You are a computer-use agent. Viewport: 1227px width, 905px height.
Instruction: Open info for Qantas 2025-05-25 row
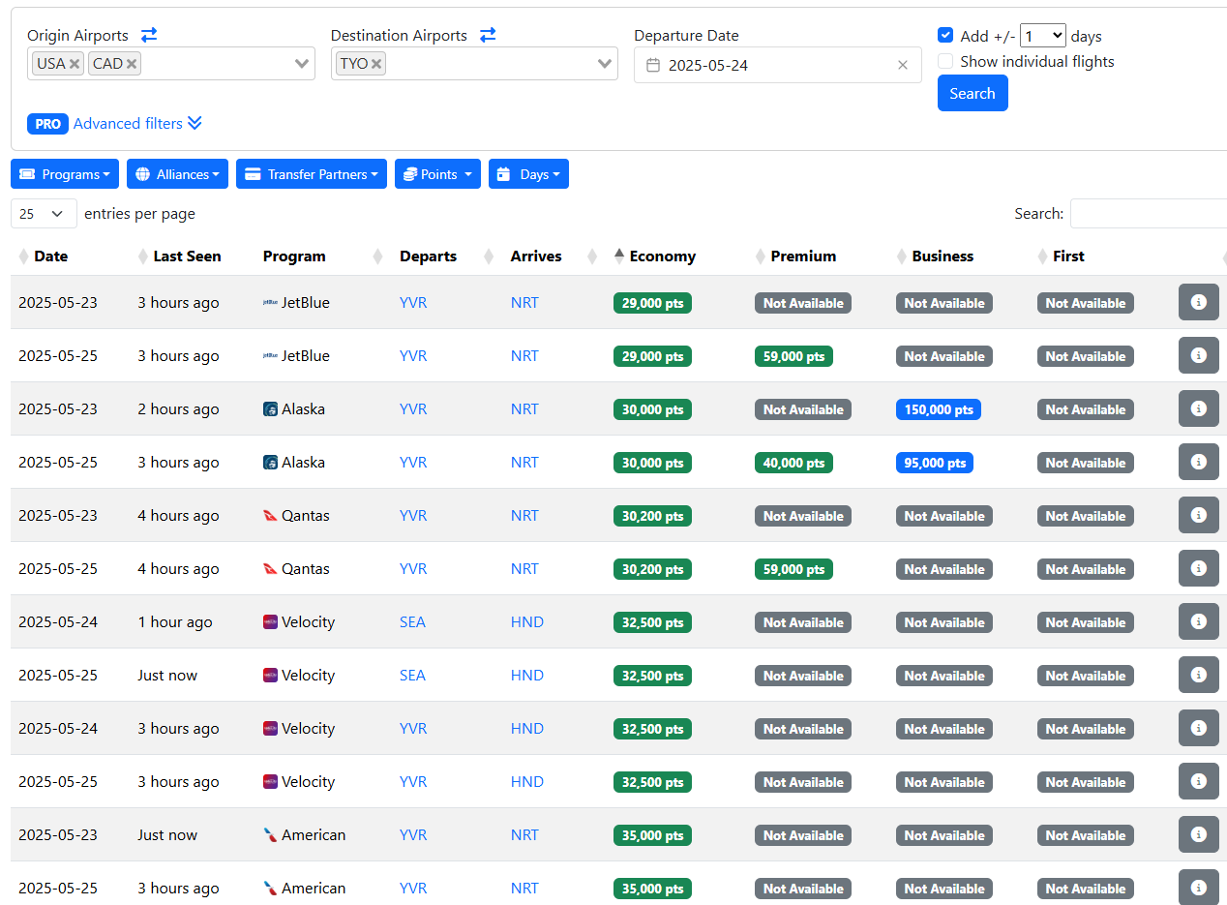pos(1198,568)
